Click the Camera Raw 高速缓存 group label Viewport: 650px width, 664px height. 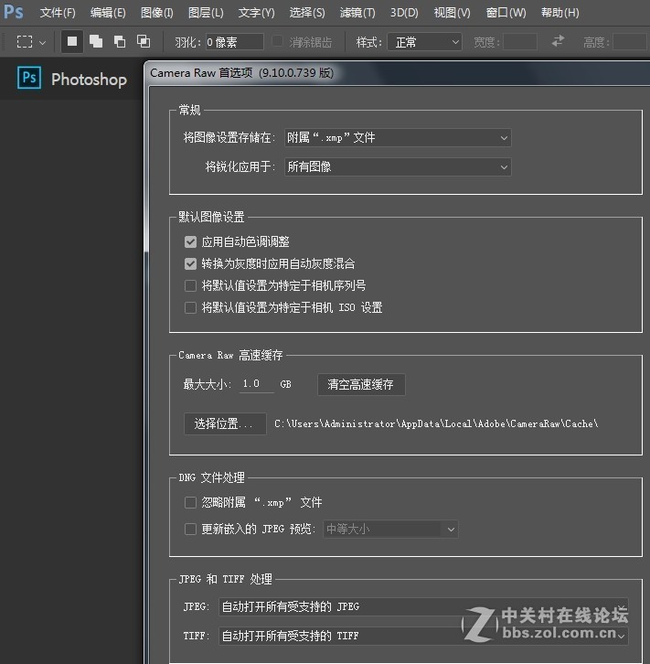coord(230,355)
